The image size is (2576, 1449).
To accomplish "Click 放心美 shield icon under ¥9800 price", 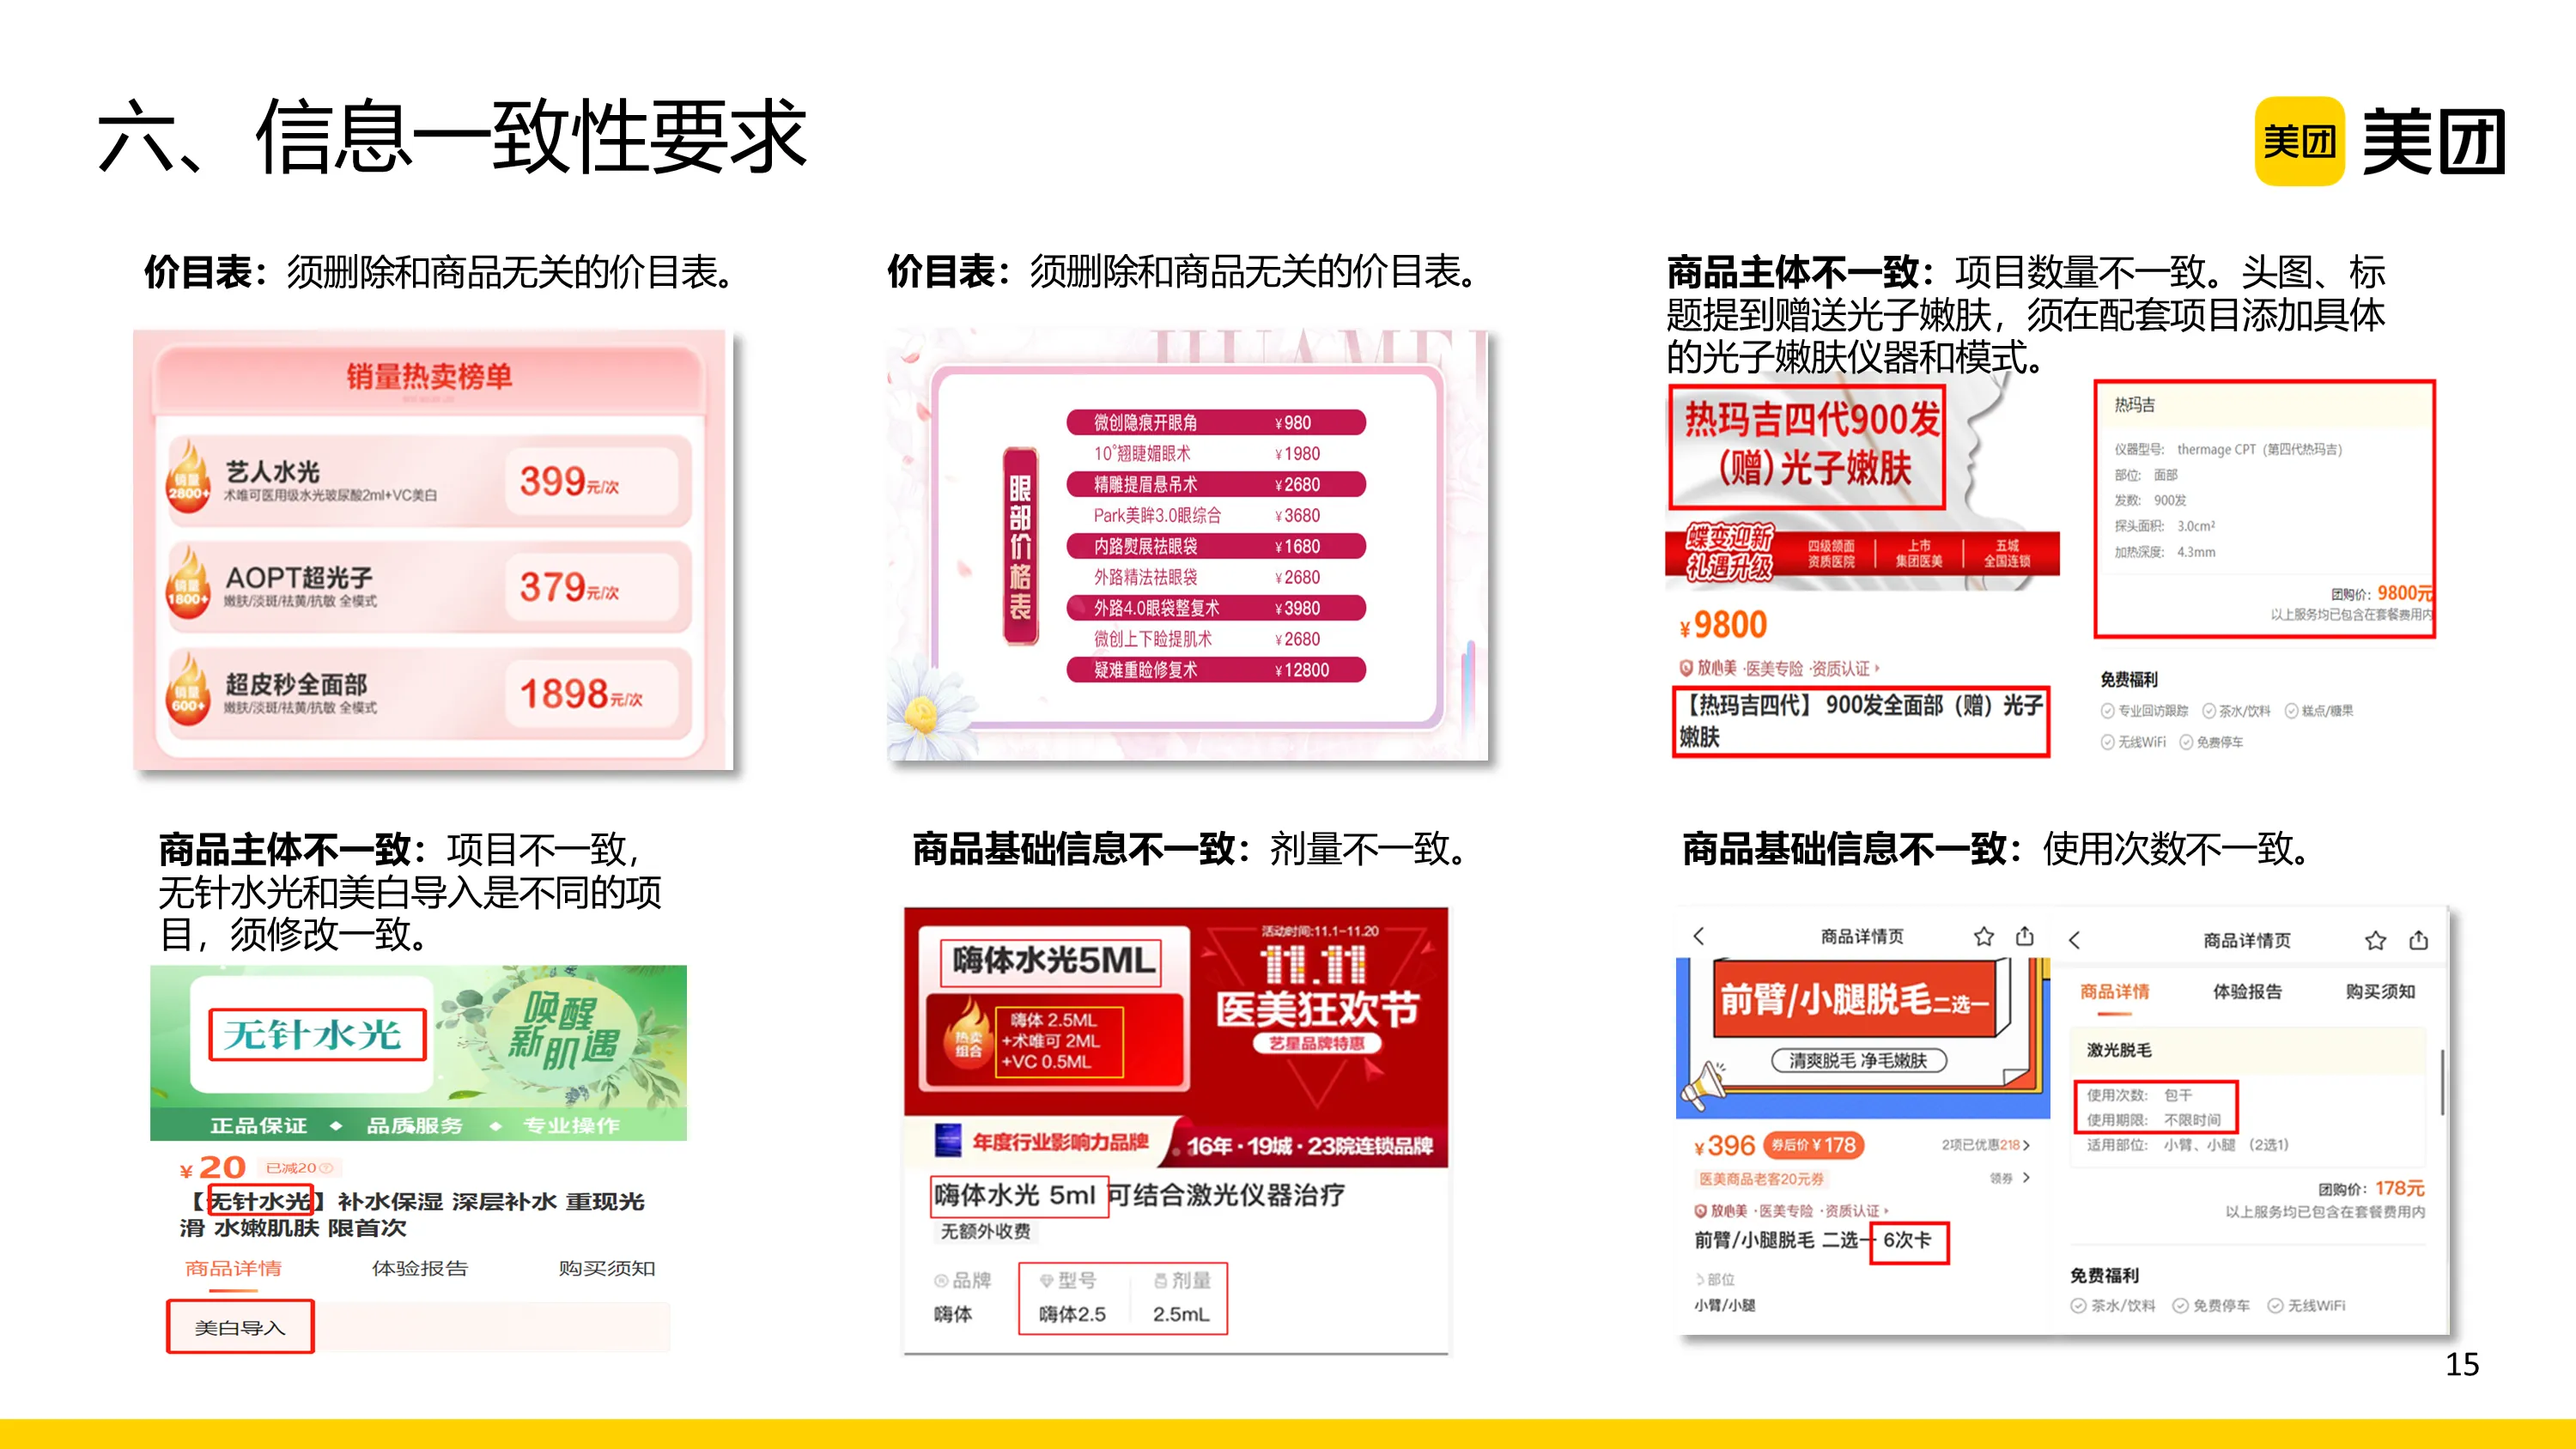I will tap(1686, 668).
